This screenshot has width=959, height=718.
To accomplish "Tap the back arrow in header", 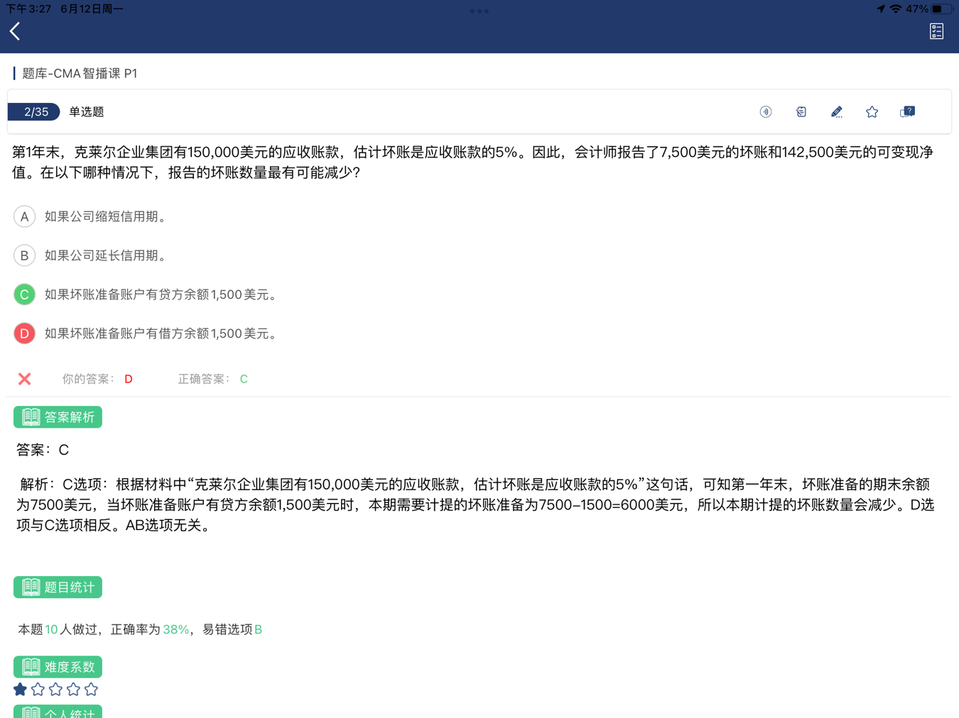I will coord(15,31).
